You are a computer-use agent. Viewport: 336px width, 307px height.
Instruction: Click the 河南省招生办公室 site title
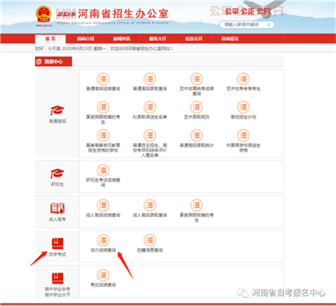pyautogui.click(x=123, y=13)
